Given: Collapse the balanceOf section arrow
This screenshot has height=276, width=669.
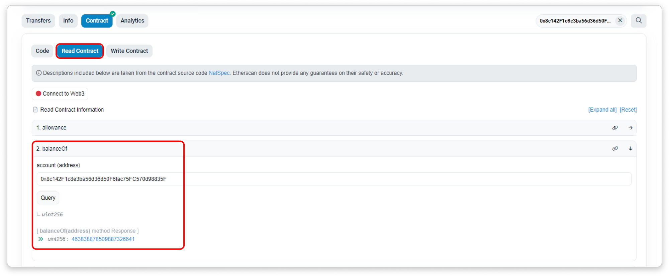Looking at the screenshot, I should tap(630, 149).
